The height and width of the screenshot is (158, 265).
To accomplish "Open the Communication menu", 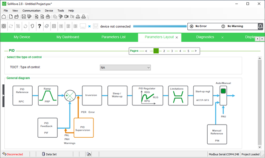I will [31, 11].
